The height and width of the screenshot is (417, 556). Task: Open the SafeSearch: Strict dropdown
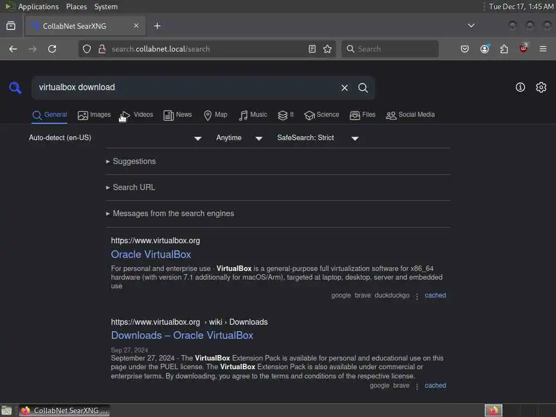(318, 138)
